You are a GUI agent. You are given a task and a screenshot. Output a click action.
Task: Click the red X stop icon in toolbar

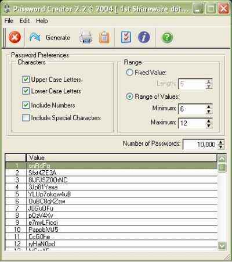[x=14, y=37]
